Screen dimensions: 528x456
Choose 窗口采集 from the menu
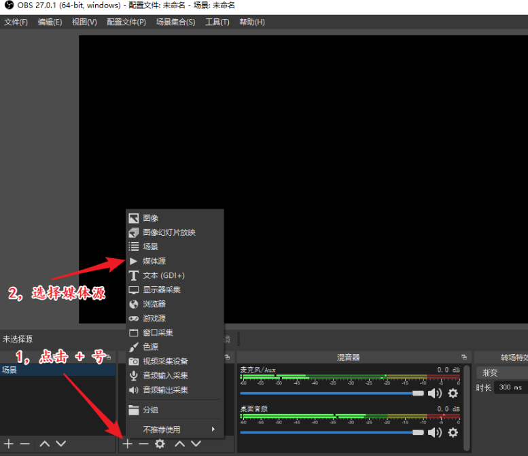point(175,332)
